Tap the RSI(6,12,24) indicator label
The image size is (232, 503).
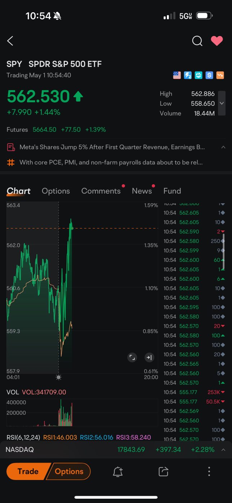23,438
